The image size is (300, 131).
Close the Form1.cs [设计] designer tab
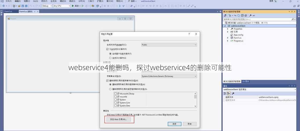(37, 12)
